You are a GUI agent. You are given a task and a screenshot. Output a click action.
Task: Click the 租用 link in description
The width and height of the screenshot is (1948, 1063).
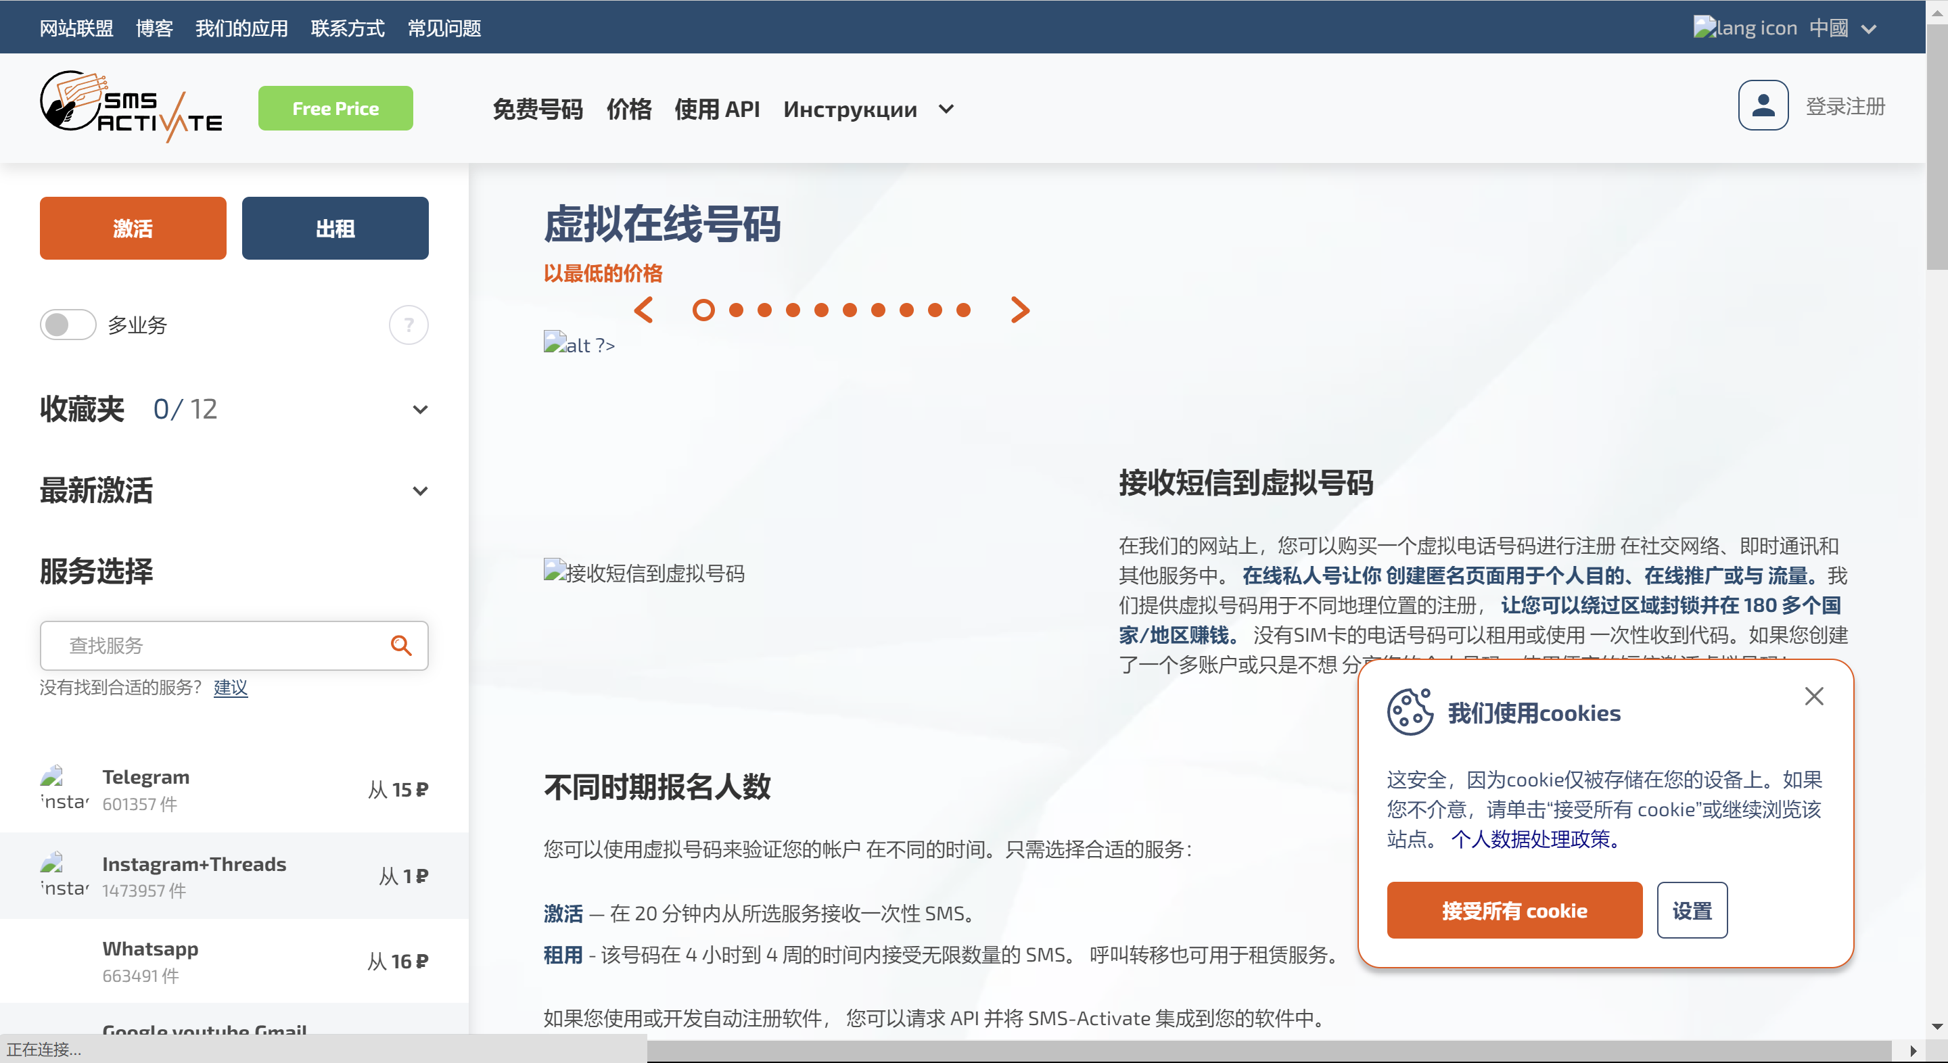pyautogui.click(x=563, y=954)
